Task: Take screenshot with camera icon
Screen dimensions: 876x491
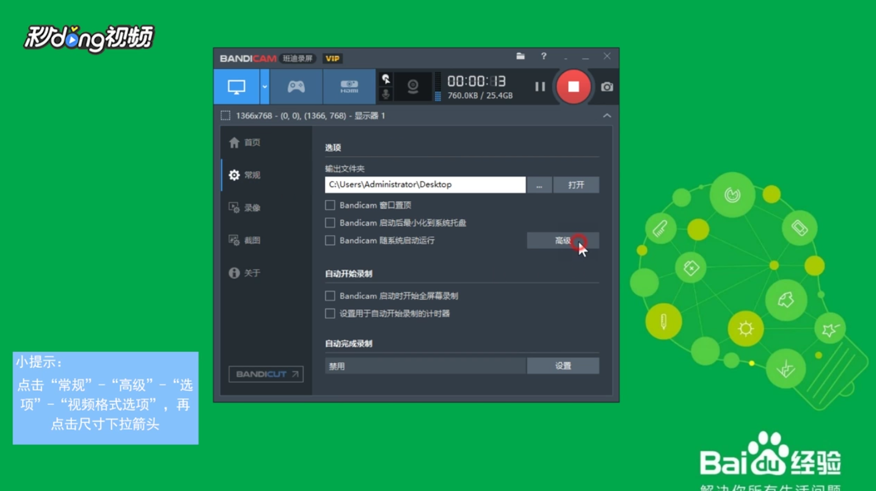Action: tap(607, 87)
